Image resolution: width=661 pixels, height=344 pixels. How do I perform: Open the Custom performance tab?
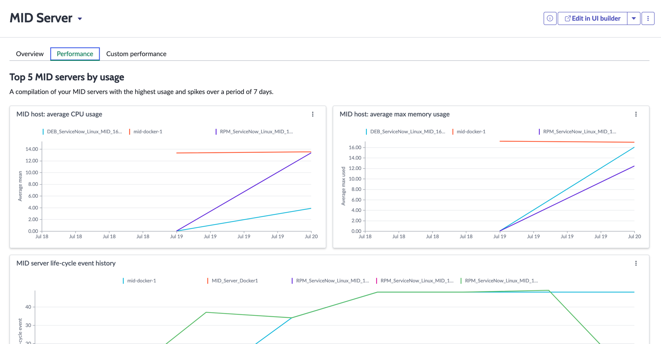tap(136, 54)
